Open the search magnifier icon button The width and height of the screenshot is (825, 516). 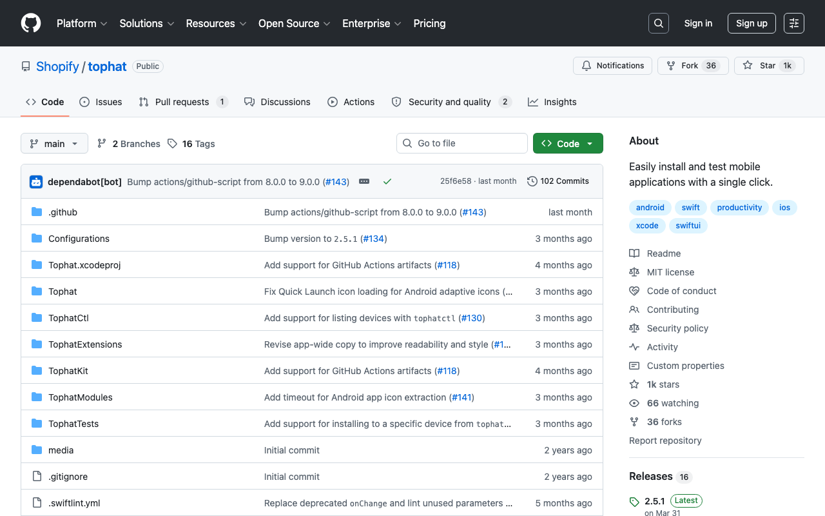pos(659,23)
